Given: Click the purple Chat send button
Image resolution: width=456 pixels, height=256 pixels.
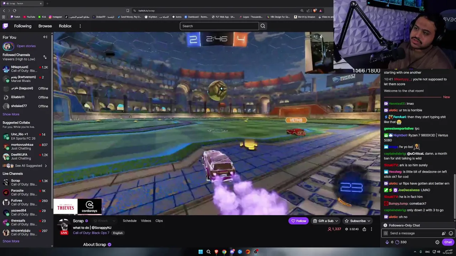Looking at the screenshot, I should coord(448,242).
